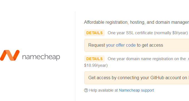Click the word "Request" in the offer box

[96, 45]
